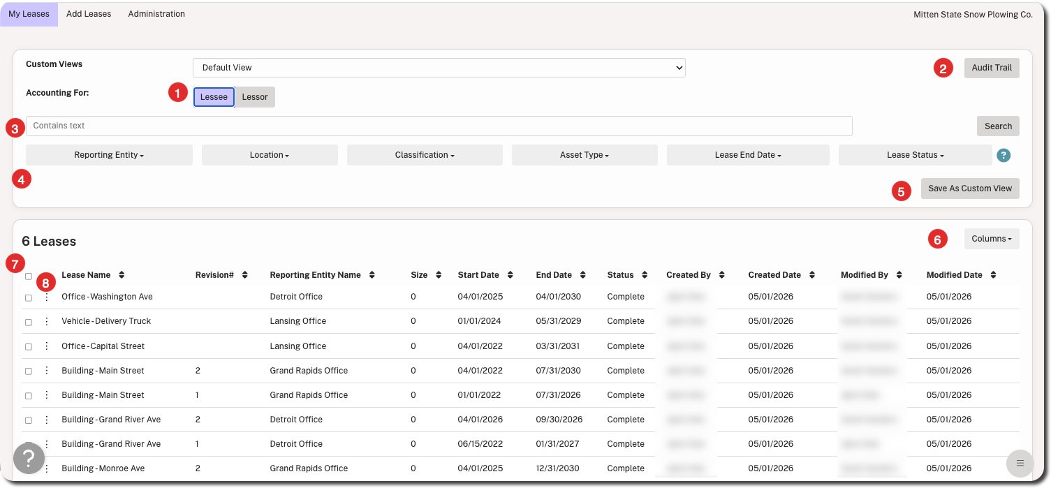1051x488 pixels.
Task: Focus the Contains text search field
Action: pyautogui.click(x=439, y=126)
